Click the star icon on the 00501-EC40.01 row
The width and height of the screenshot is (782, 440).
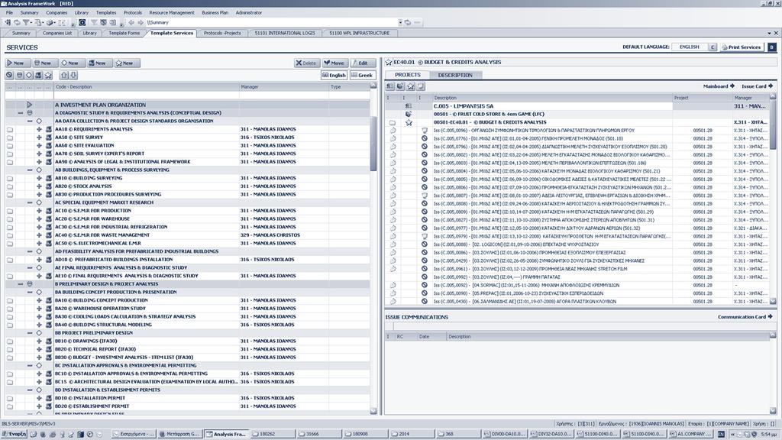pos(409,122)
